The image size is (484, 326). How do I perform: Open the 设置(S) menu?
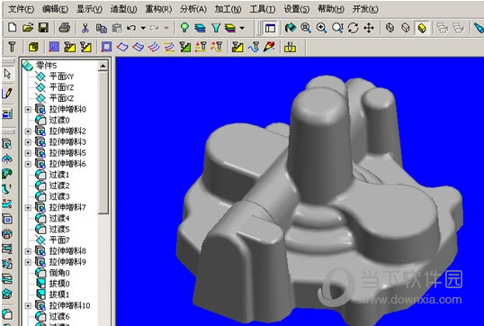pyautogui.click(x=297, y=9)
